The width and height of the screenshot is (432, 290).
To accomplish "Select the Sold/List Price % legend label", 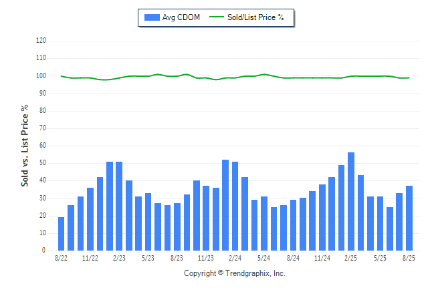I will (255, 17).
